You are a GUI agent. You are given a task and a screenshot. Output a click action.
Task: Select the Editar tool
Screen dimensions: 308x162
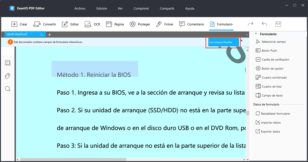click(x=70, y=24)
